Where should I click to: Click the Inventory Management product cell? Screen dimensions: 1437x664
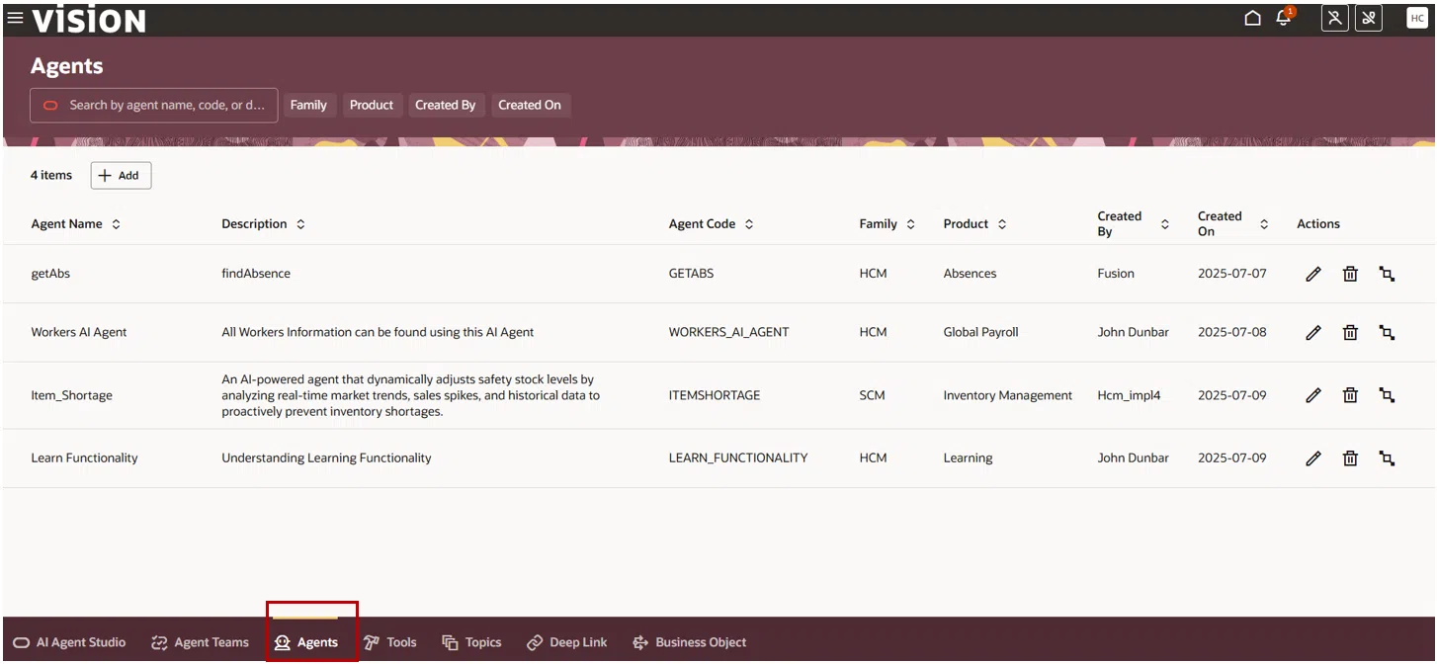coord(1007,395)
